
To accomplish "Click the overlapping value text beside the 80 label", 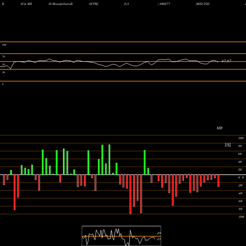I will (x=228, y=145).
